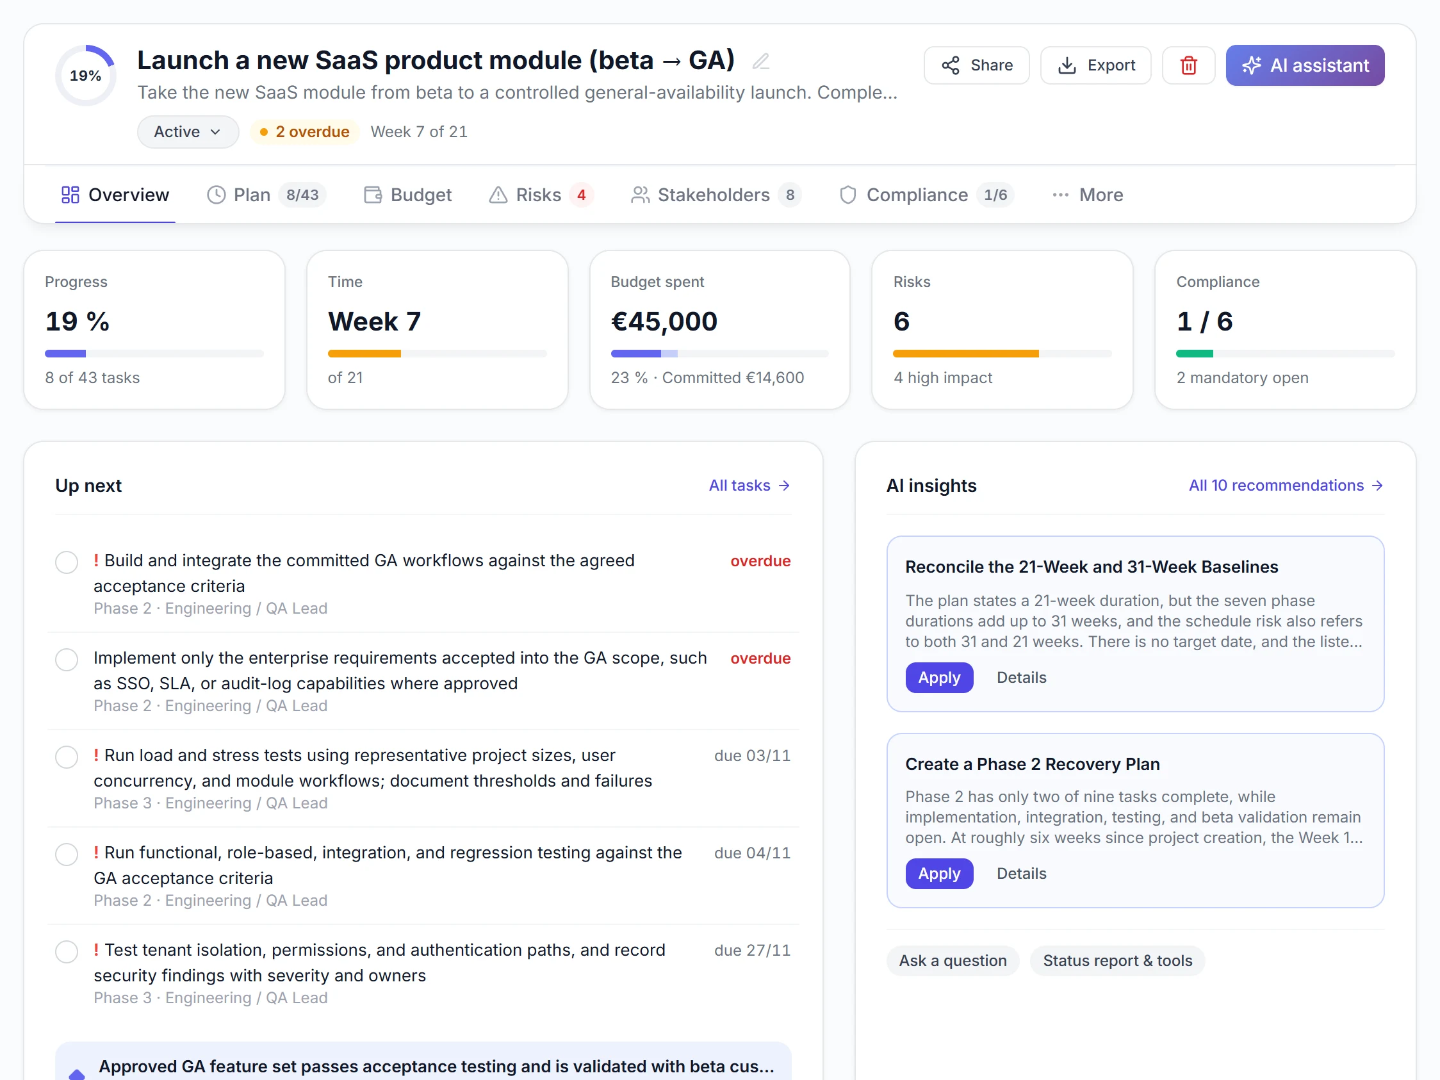Click the exclamation icon on tenant isolation task
This screenshot has width=1440, height=1080.
coord(96,949)
